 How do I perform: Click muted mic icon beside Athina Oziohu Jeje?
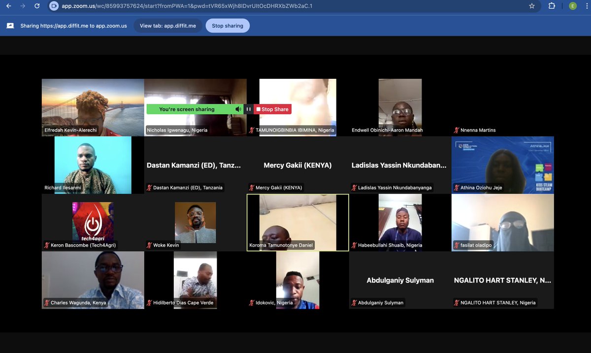pyautogui.click(x=457, y=188)
